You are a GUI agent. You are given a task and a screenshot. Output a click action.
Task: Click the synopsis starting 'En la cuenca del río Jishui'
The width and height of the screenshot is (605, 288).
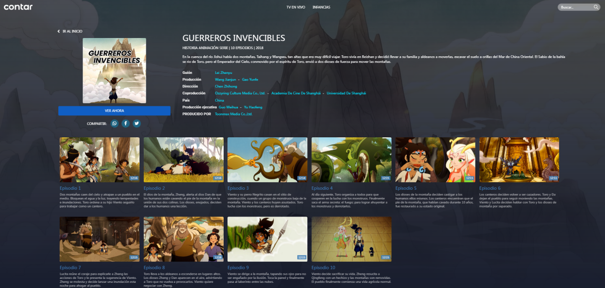(374, 59)
